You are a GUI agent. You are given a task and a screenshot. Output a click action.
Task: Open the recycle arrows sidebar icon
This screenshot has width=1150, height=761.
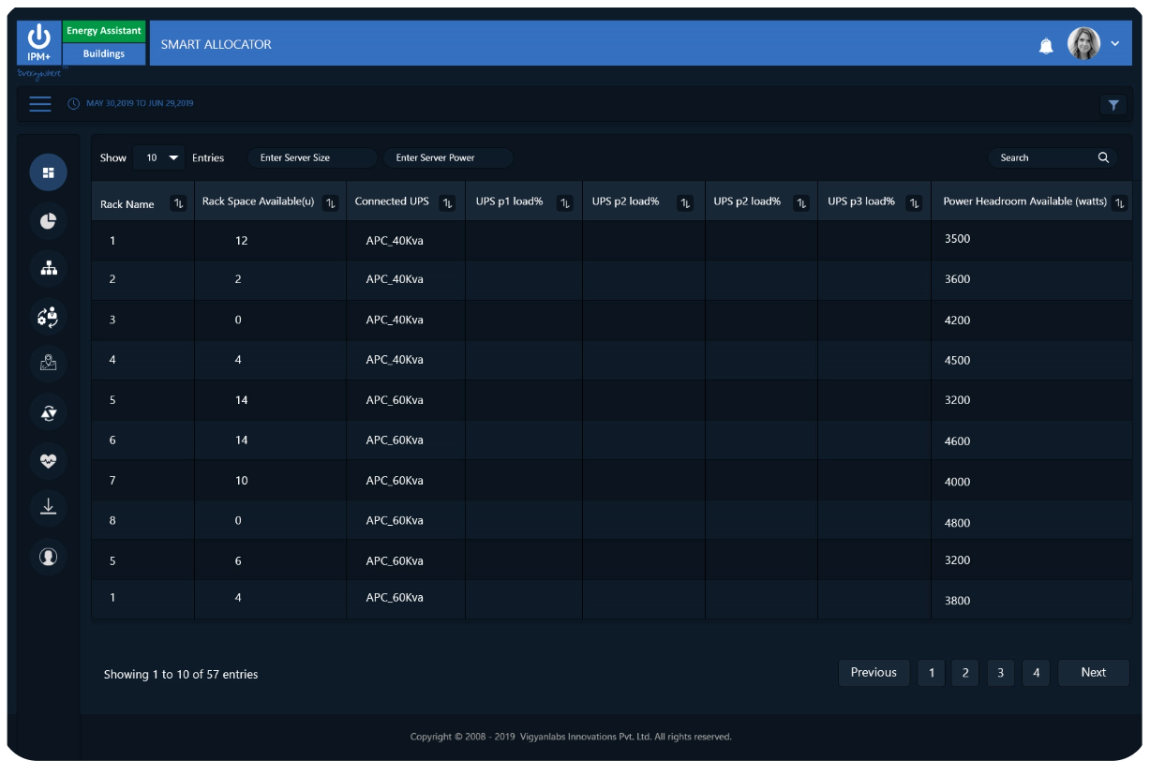pyautogui.click(x=49, y=412)
